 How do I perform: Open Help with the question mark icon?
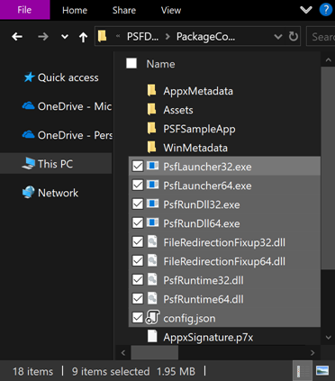(x=326, y=10)
